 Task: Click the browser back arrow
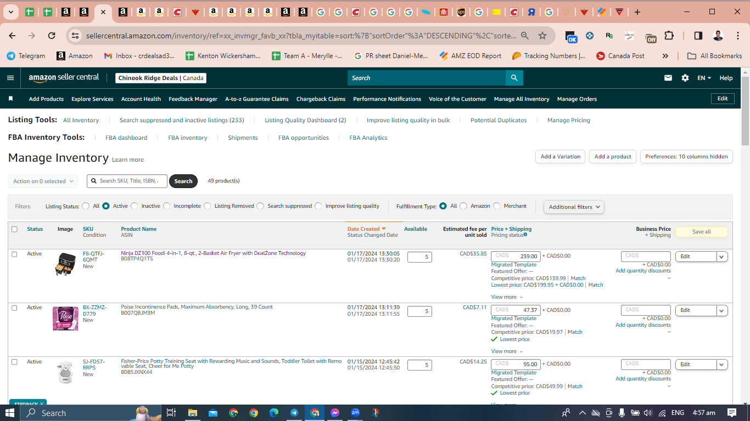12,36
